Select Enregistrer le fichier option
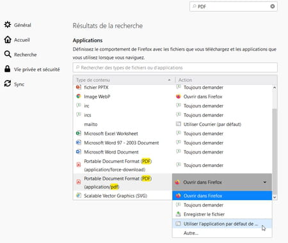This screenshot has height=243, width=288. [222, 214]
